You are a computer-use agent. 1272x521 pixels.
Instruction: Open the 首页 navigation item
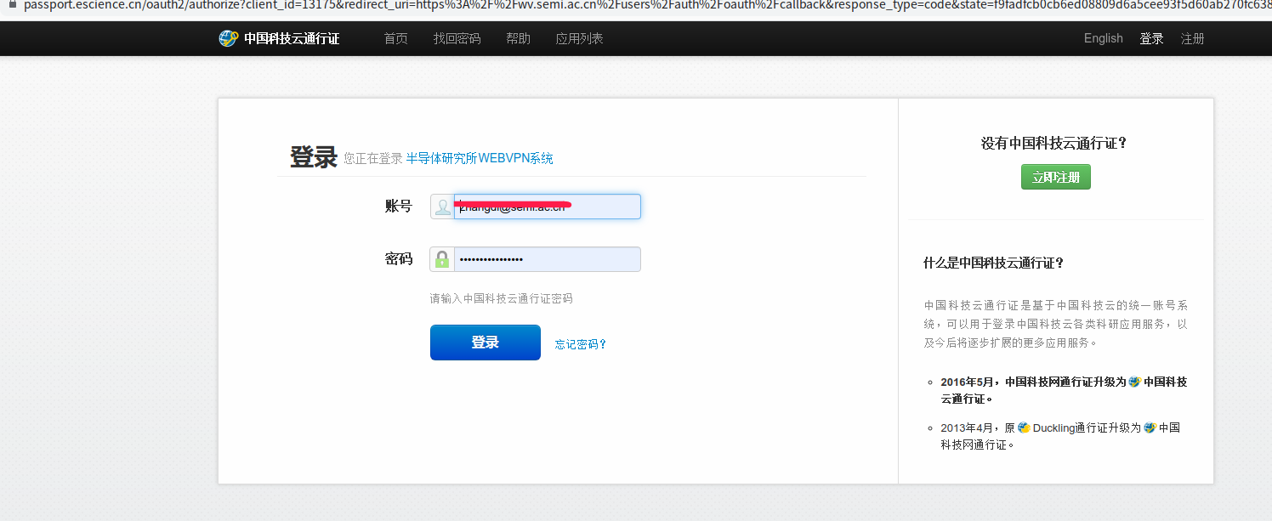pos(395,38)
